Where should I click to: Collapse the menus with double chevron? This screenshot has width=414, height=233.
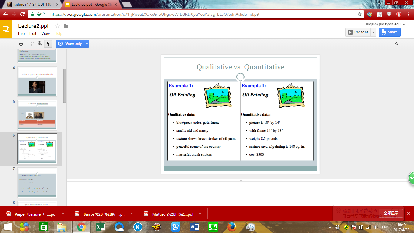pyautogui.click(x=396, y=44)
